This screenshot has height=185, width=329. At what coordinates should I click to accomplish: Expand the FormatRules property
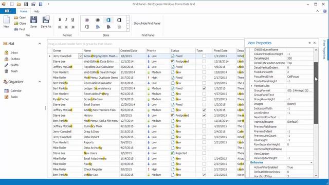tap(251, 86)
